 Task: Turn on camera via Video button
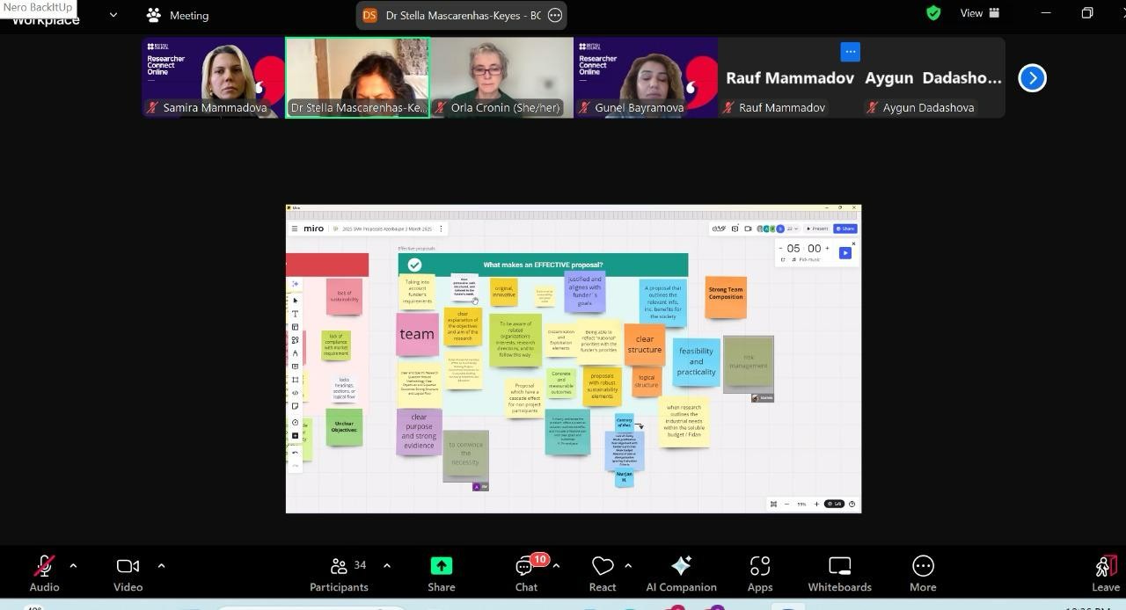[x=128, y=573]
